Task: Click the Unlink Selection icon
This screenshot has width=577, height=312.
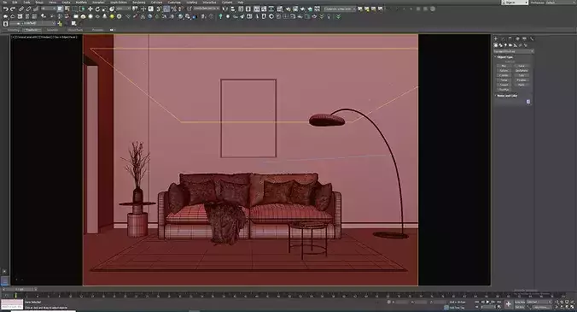Action: pos(28,9)
